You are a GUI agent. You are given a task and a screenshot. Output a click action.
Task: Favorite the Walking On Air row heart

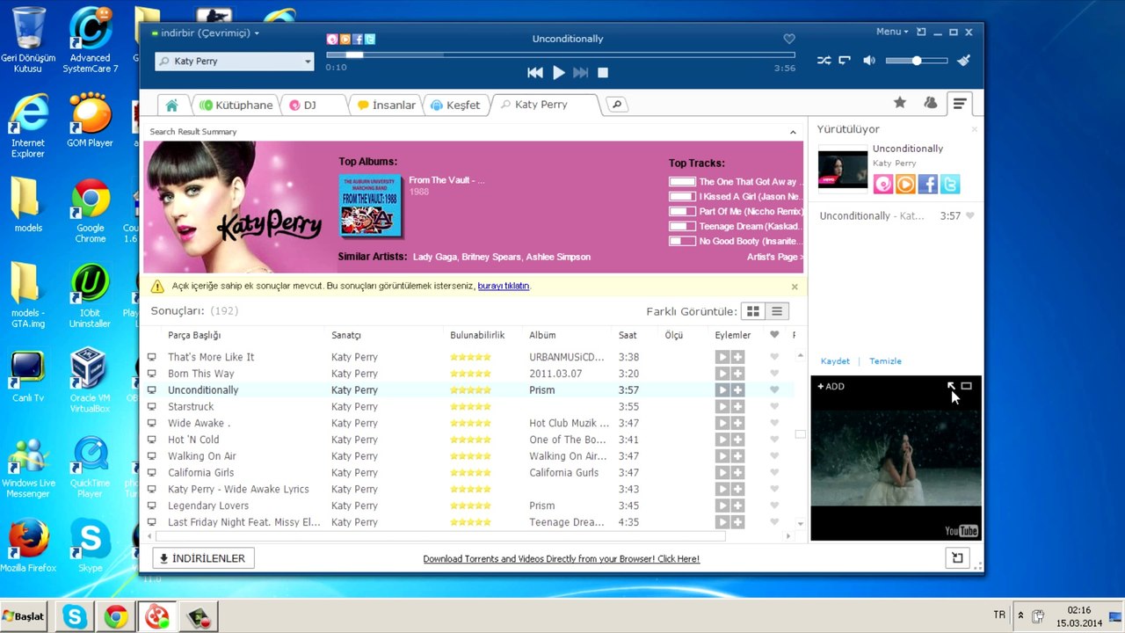tap(774, 456)
